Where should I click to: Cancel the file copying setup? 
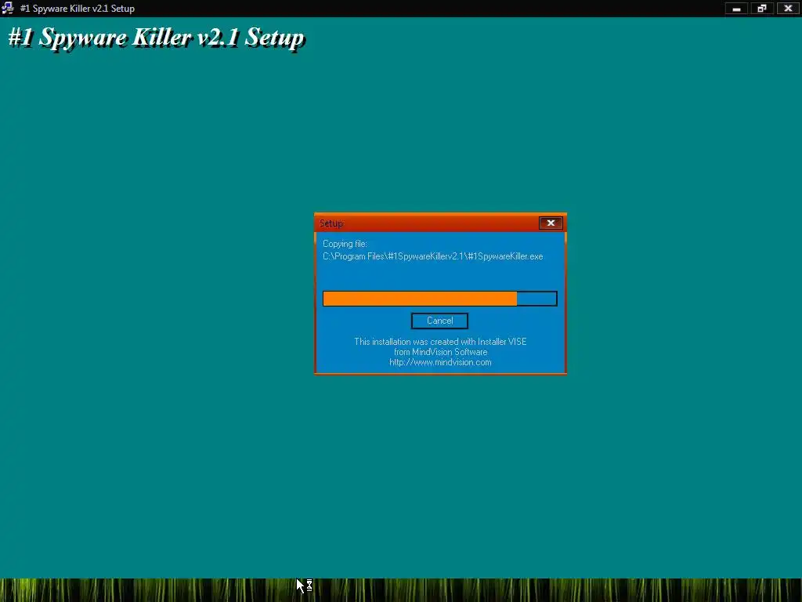(439, 321)
